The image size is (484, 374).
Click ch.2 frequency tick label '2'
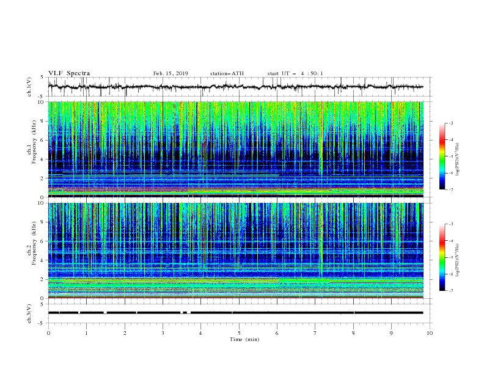(43, 279)
